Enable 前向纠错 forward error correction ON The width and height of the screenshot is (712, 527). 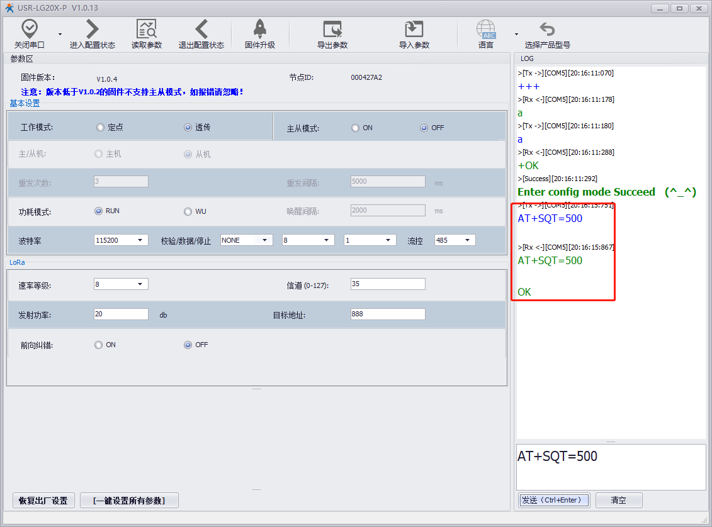click(99, 345)
